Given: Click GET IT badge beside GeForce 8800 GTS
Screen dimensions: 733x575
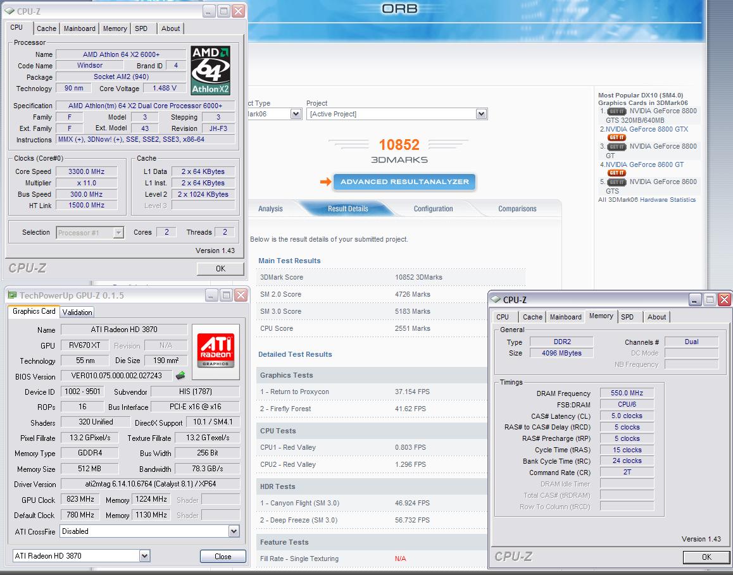Looking at the screenshot, I should 617,111.
